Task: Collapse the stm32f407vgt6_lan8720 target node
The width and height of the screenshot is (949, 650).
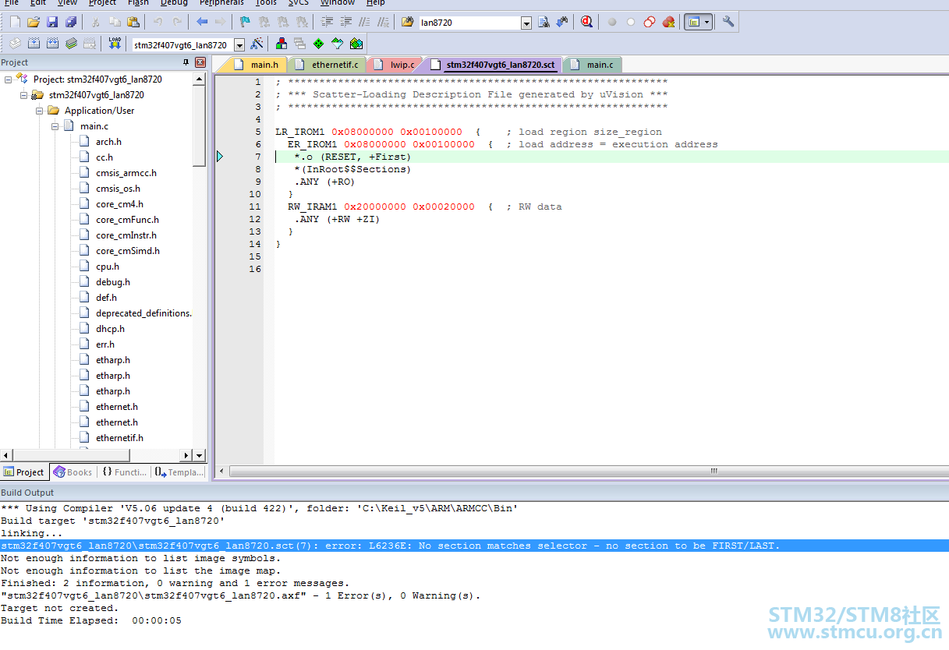Action: (24, 95)
